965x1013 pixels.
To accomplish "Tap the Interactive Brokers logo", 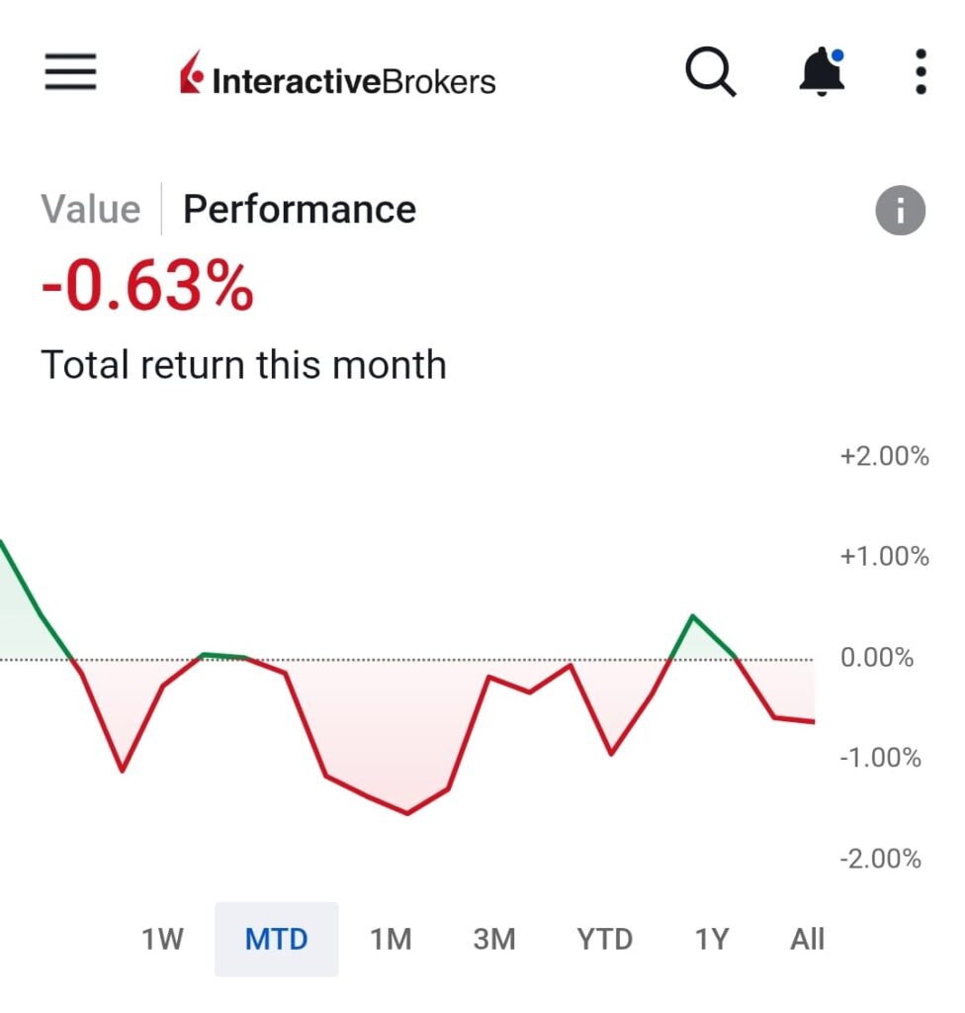I will (337, 79).
